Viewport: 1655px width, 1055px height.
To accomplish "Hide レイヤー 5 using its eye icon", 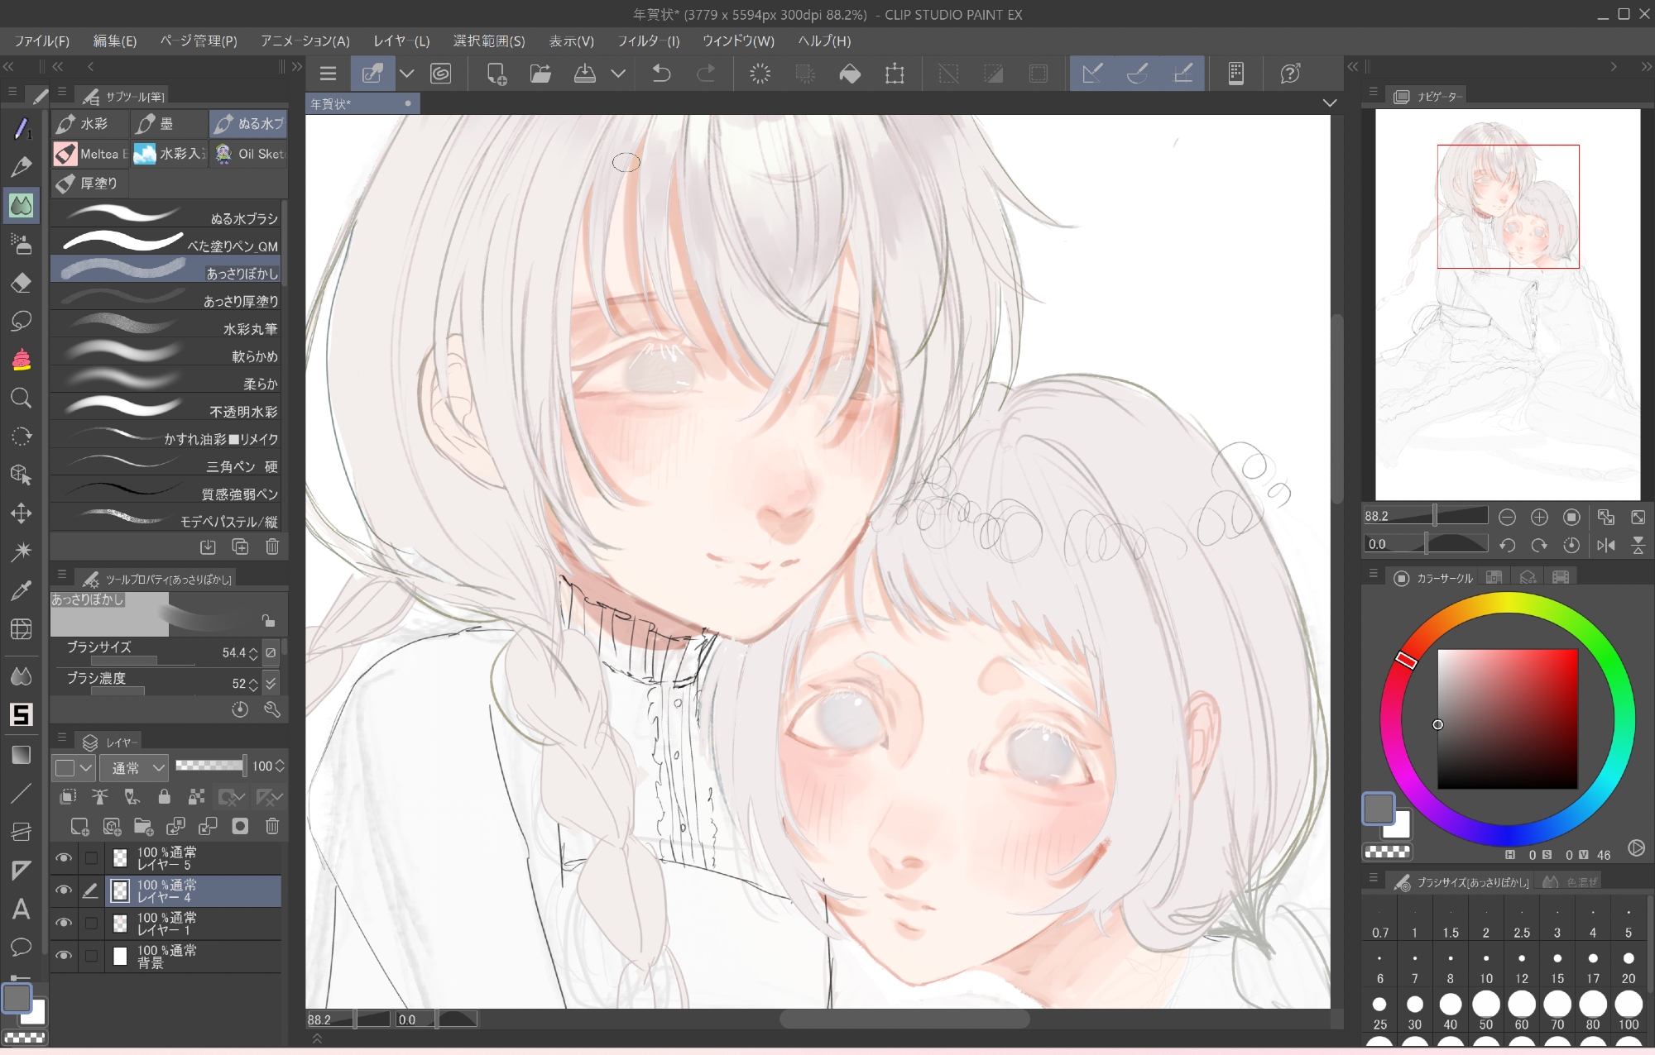I will 63,858.
